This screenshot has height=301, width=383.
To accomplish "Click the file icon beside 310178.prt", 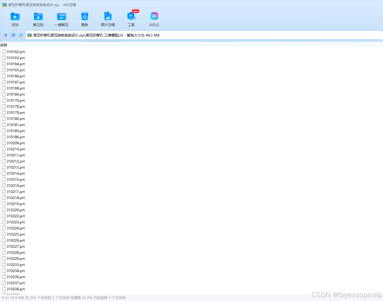I will click(4, 106).
